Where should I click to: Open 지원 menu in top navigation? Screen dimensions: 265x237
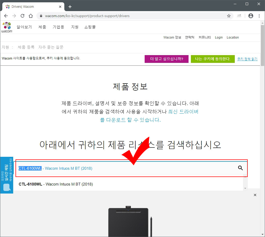tap(75, 27)
